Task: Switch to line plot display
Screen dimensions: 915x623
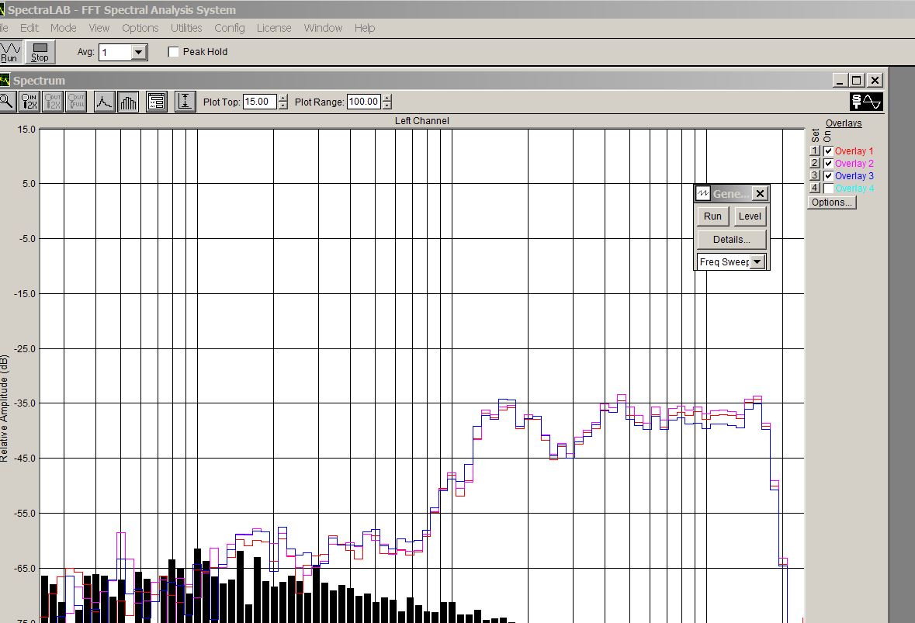Action: [x=105, y=102]
